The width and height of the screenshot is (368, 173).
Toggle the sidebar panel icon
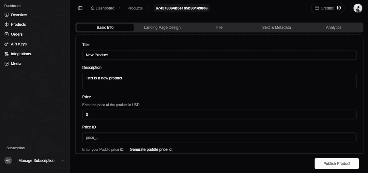tap(80, 8)
